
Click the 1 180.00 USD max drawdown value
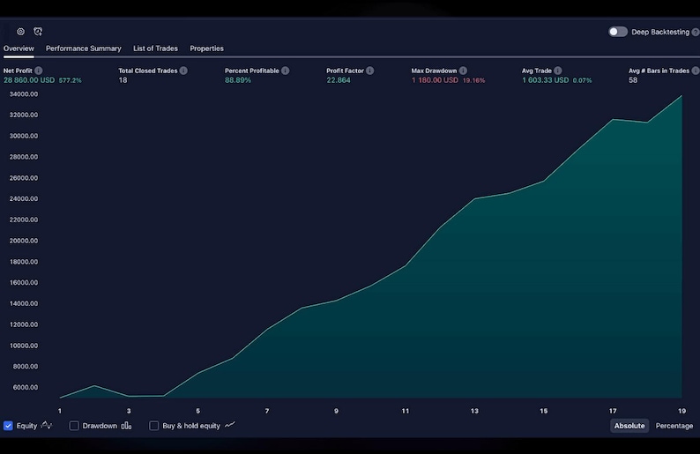pyautogui.click(x=435, y=80)
